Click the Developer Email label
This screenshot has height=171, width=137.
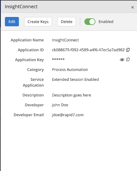click(29, 115)
